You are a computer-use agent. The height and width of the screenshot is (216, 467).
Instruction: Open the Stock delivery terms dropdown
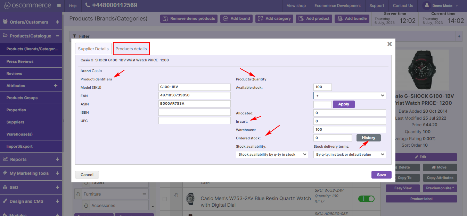tap(350, 154)
